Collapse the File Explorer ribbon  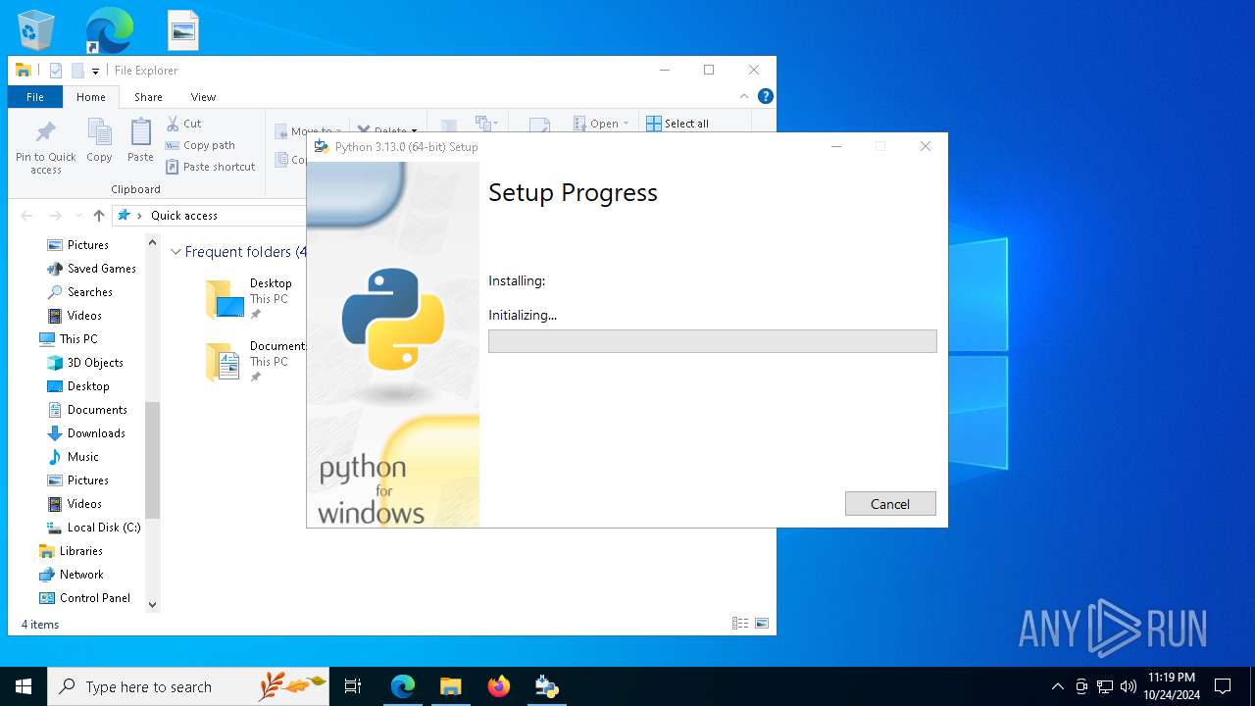tap(744, 96)
